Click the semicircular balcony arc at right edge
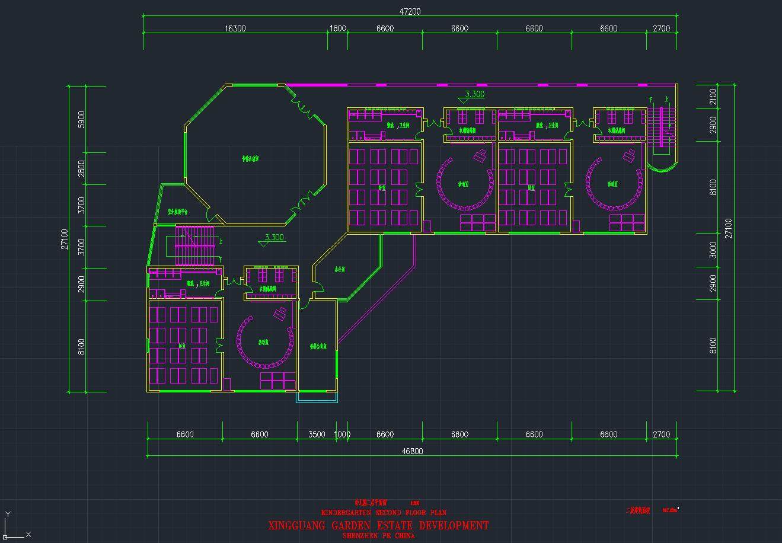 tap(662, 167)
